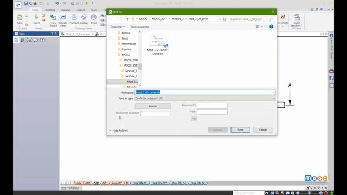Viewport: 347px width, 195px height.
Task: Click the Undo icon in quick access toolbar
Action: coord(57,3)
